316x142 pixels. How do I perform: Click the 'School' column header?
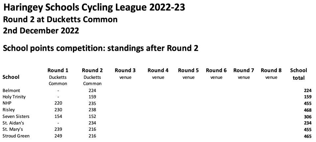pyautogui.click(x=11, y=77)
